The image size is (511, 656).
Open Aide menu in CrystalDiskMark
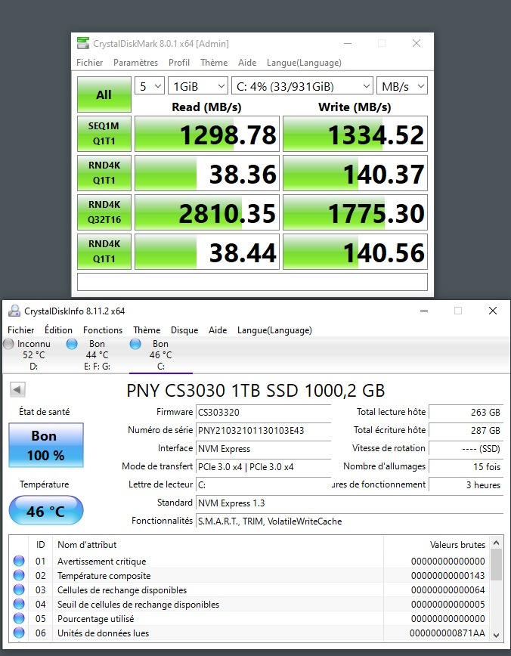click(x=247, y=62)
